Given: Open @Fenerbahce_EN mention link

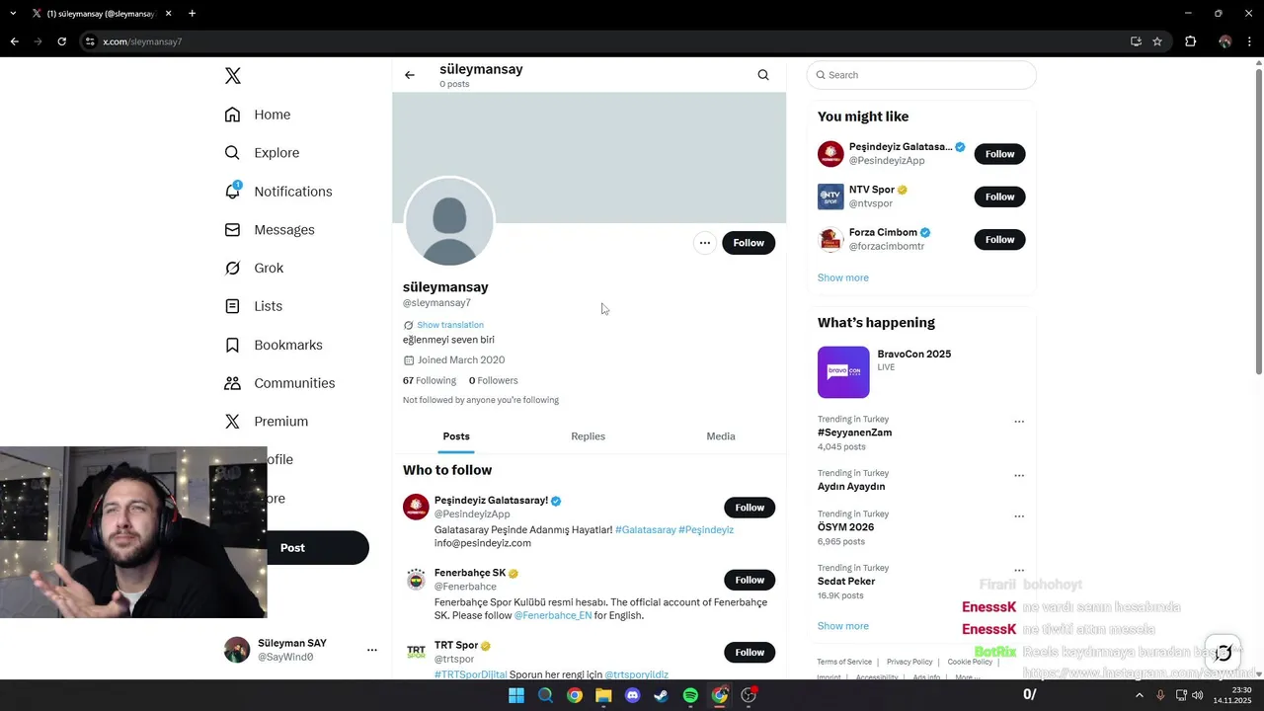Looking at the screenshot, I should pyautogui.click(x=553, y=615).
